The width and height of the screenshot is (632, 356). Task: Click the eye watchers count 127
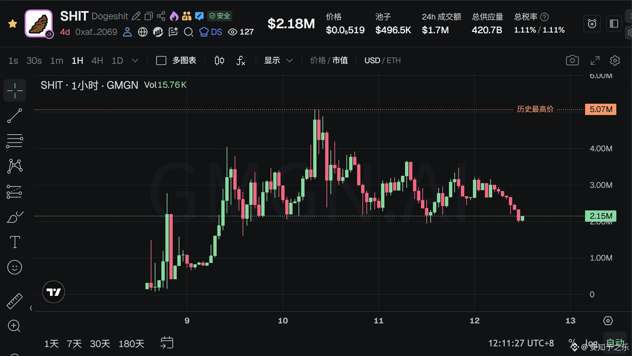pyautogui.click(x=241, y=32)
